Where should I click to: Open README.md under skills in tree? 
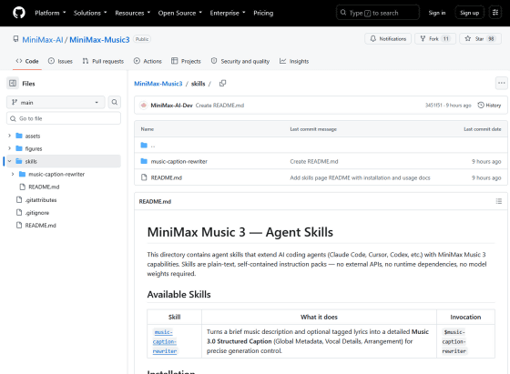tap(44, 187)
